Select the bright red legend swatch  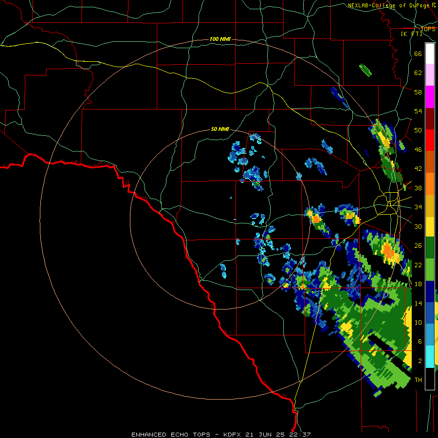tap(430, 140)
